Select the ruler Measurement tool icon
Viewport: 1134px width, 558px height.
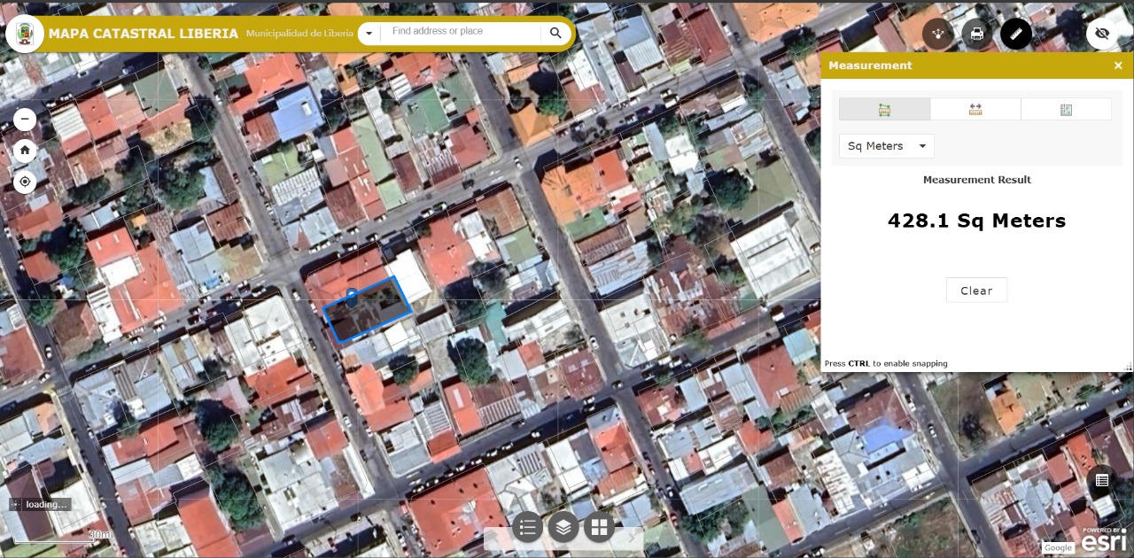(1015, 33)
